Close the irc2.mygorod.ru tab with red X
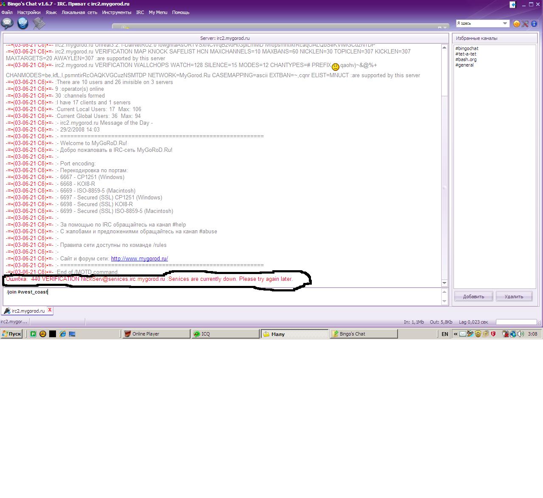543x498 pixels. pyautogui.click(x=50, y=310)
